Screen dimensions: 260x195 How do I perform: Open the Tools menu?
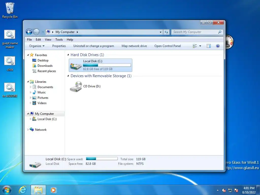point(59,39)
